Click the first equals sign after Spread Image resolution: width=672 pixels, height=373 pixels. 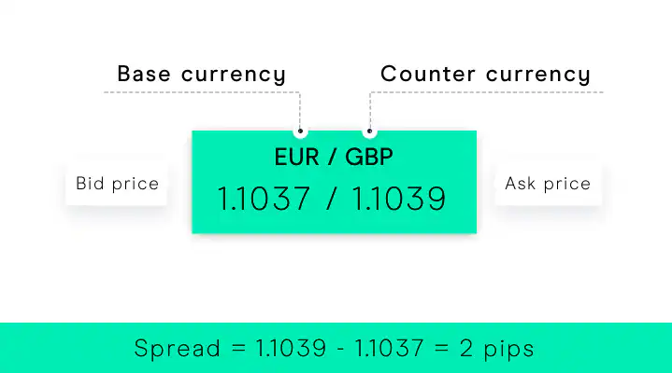[239, 350]
